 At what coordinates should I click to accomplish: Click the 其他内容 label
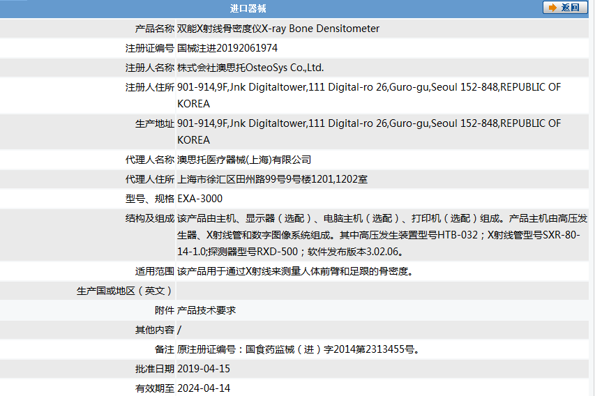154,330
